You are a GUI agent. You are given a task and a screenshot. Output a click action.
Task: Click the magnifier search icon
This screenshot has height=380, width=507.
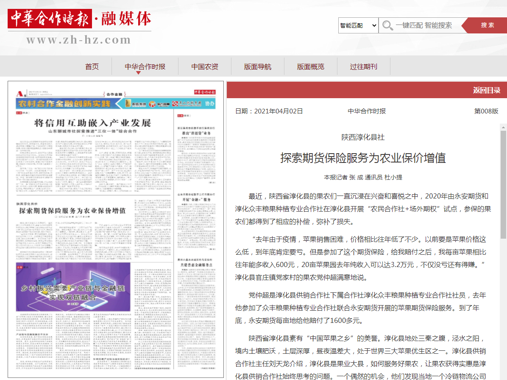tap(387, 25)
